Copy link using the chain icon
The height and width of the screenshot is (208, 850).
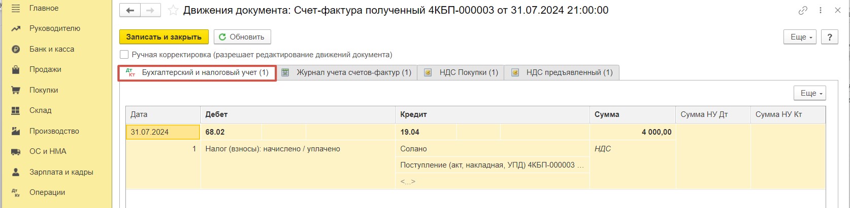tap(803, 10)
